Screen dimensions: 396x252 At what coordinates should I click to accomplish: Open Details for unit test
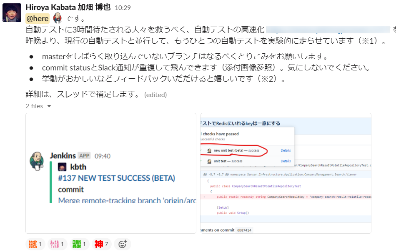click(286, 161)
